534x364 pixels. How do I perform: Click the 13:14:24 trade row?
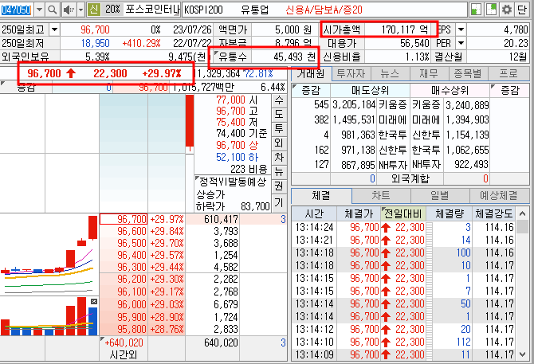[404, 227]
